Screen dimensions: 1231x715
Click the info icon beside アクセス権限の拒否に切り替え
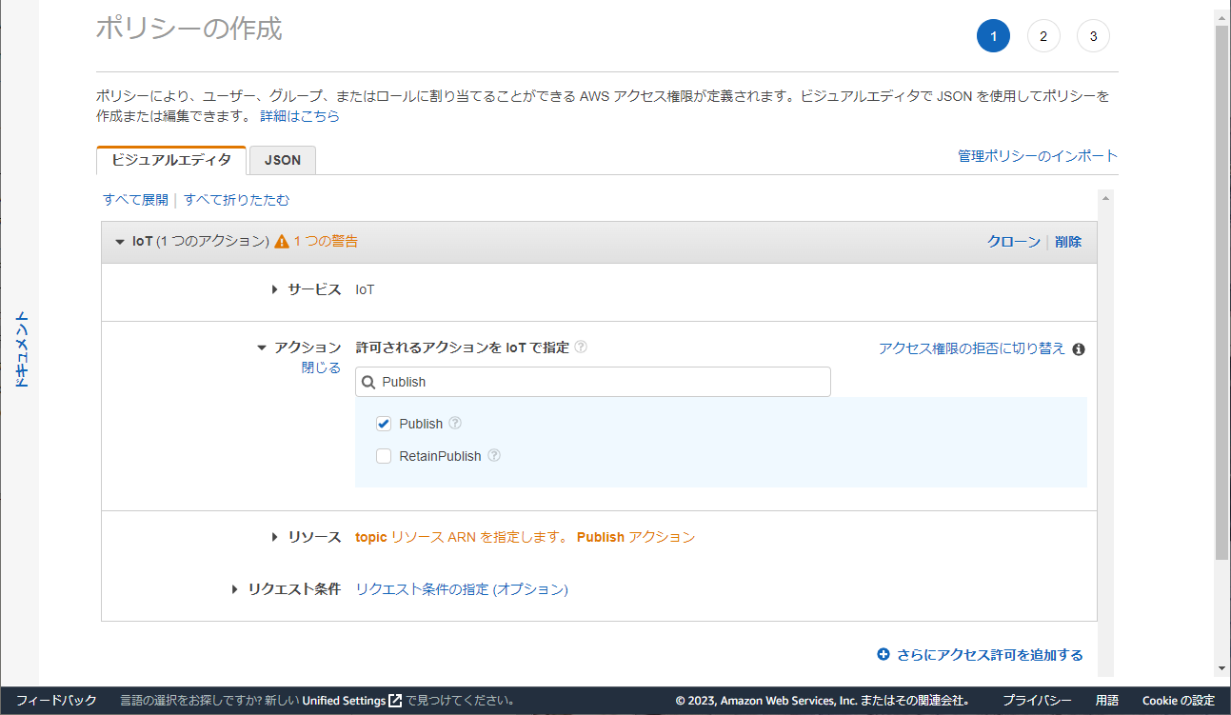[x=1079, y=349]
